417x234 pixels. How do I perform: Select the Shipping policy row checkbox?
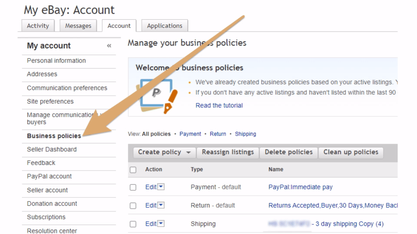point(133,224)
